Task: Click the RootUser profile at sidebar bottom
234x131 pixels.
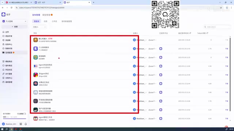Action: (10, 124)
